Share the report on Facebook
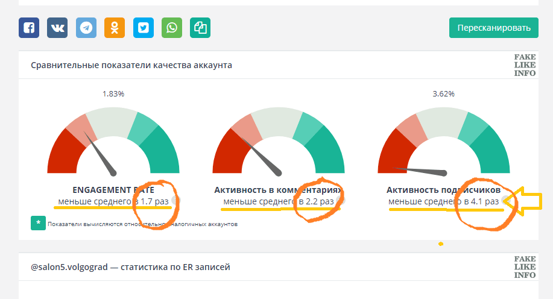This screenshot has height=299, width=553. point(29,28)
